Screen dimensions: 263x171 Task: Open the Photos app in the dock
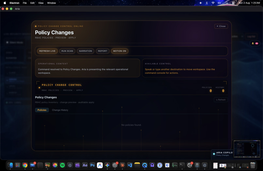point(55,165)
